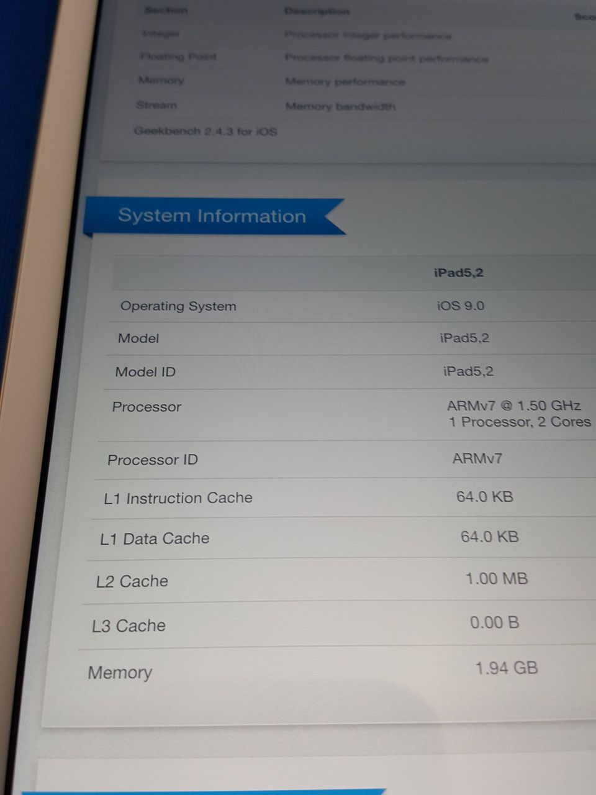Select the iOS 9.0 value

(x=460, y=306)
